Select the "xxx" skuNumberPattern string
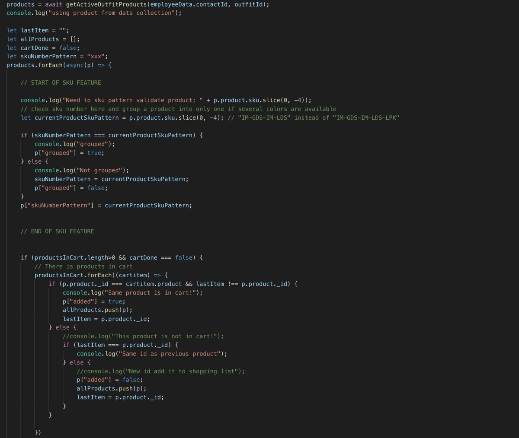519x438 pixels. tap(96, 57)
